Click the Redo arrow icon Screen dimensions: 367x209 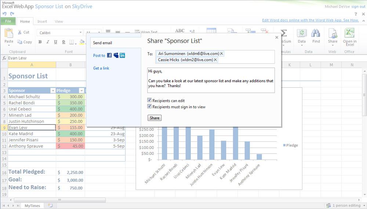pyautogui.click(x=12, y=14)
